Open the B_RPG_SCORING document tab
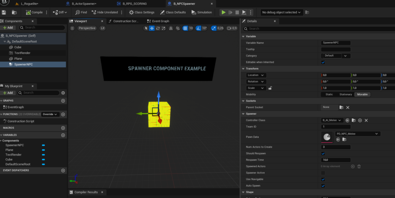The height and width of the screenshot is (198, 395). 134,3
